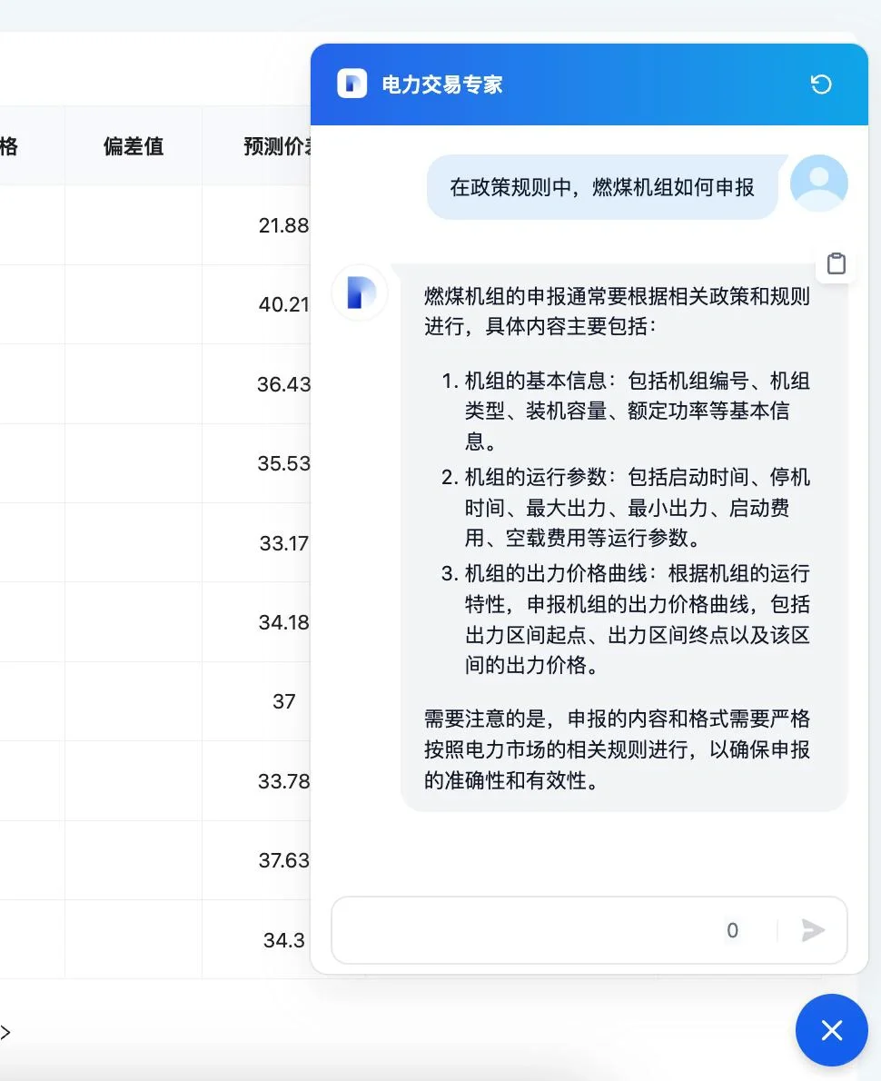
Task: Copy the assistant's answer using the clipboard icon
Action: point(836,263)
